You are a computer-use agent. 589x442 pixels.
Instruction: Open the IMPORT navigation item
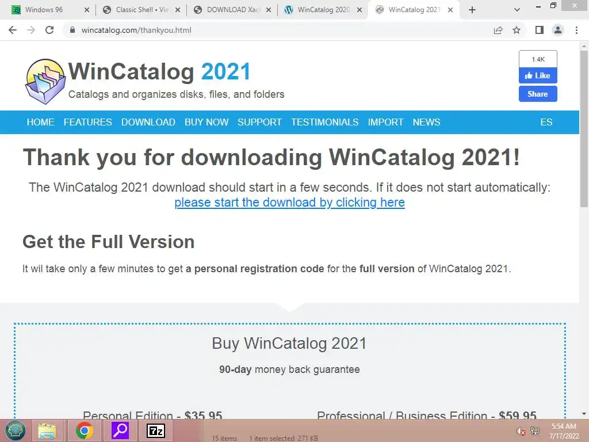click(385, 122)
